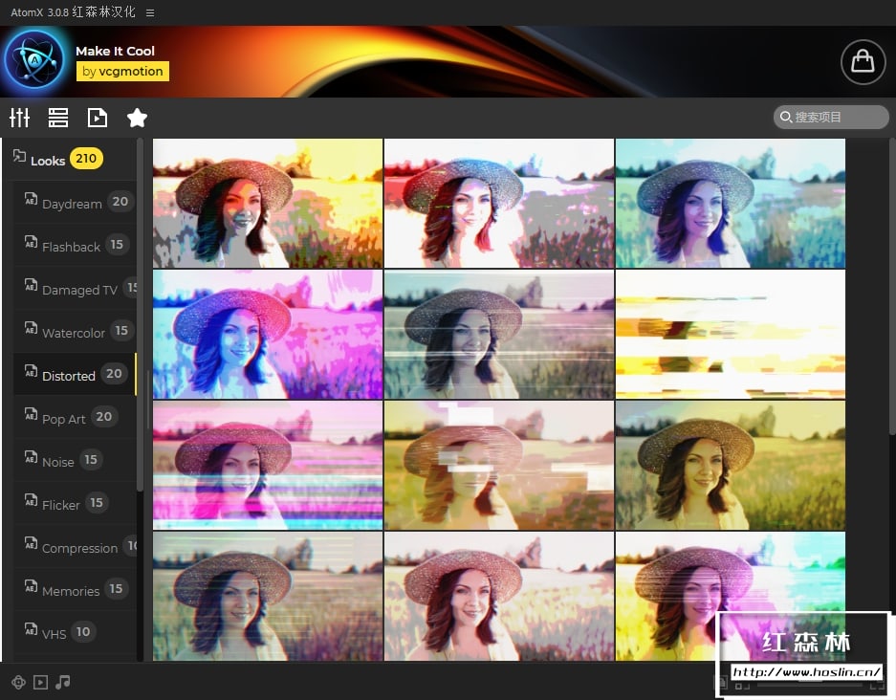Select the white-yellow streaked glitch thumbnail
This screenshot has width=896, height=700.
tap(731, 335)
